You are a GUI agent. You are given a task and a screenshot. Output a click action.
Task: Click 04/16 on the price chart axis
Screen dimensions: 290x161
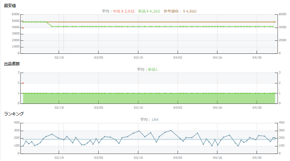click(x=217, y=57)
